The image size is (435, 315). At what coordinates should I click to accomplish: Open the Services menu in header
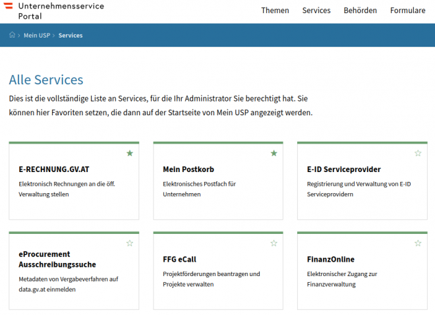pos(316,11)
